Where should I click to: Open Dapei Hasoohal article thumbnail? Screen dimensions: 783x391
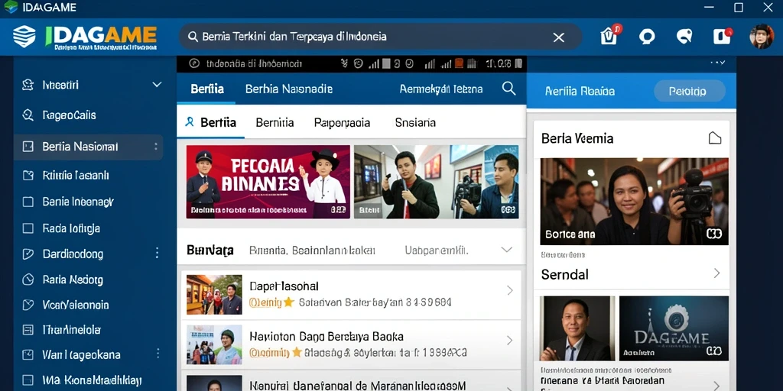pyautogui.click(x=214, y=294)
